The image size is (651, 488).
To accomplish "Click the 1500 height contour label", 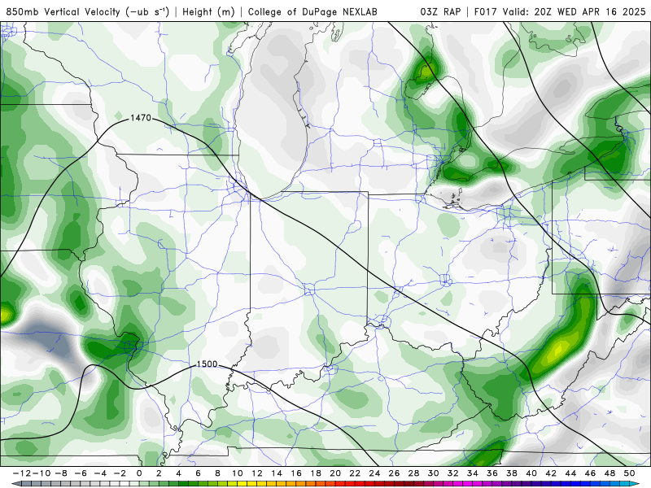I will click(x=207, y=364).
